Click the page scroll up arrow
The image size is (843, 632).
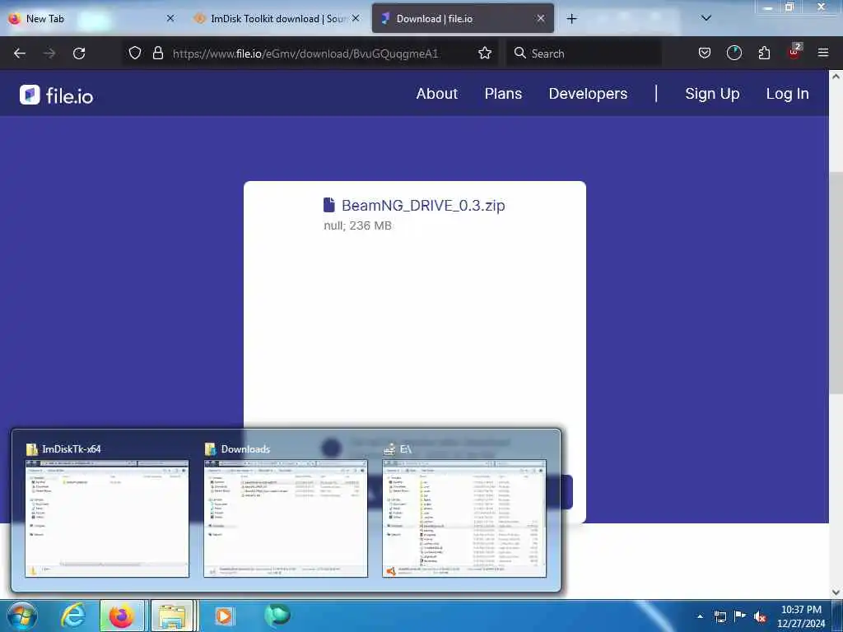point(836,77)
